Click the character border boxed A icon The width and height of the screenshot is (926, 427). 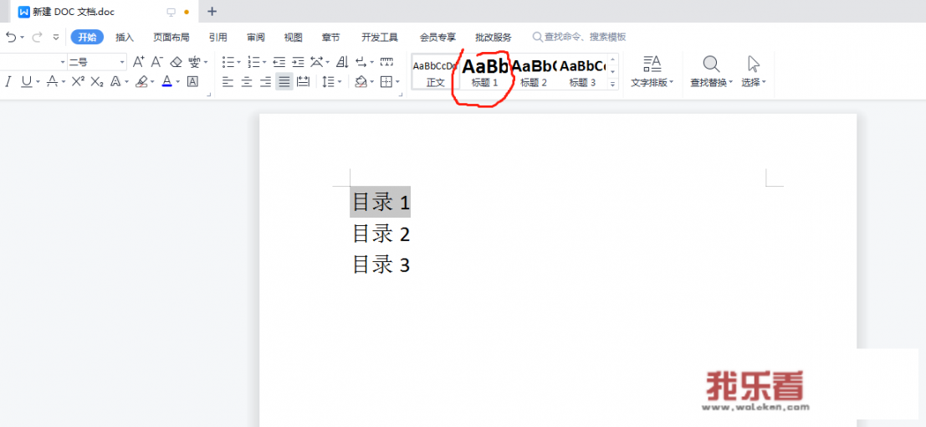pos(192,81)
